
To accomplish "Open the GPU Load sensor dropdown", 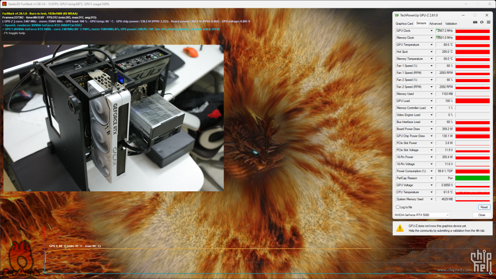I will [x=431, y=101].
